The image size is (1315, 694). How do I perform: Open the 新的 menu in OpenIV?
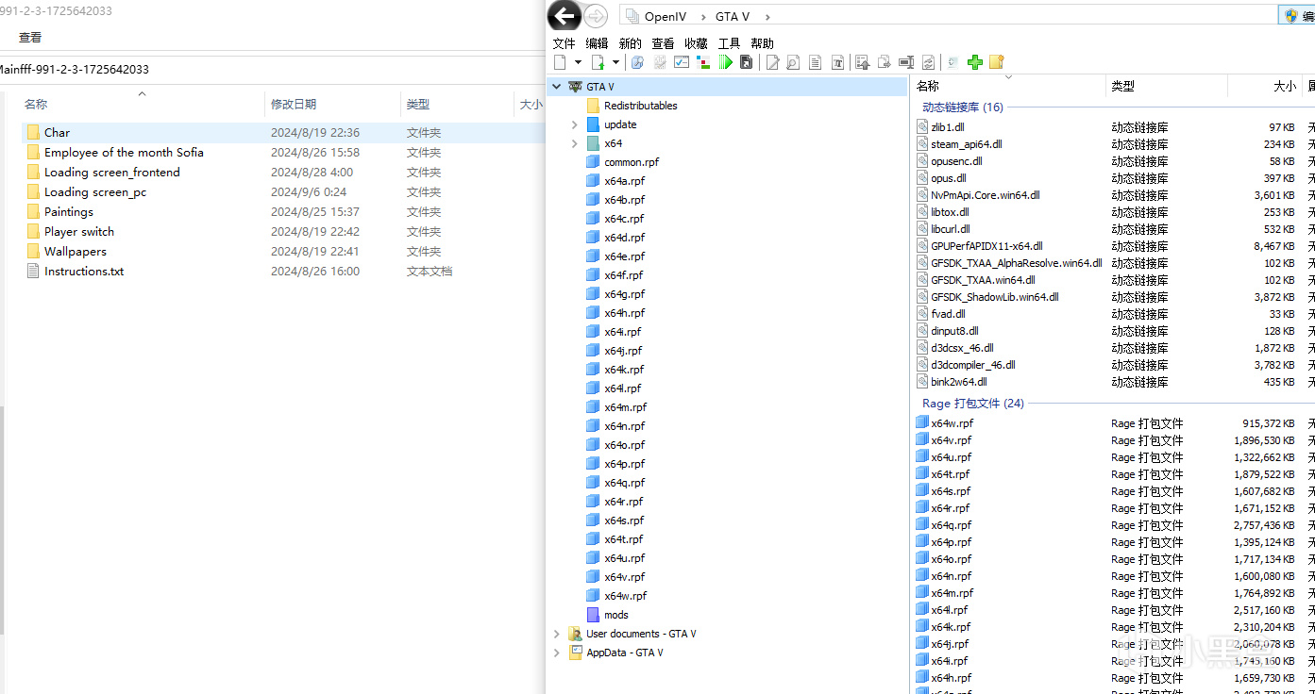(x=630, y=43)
